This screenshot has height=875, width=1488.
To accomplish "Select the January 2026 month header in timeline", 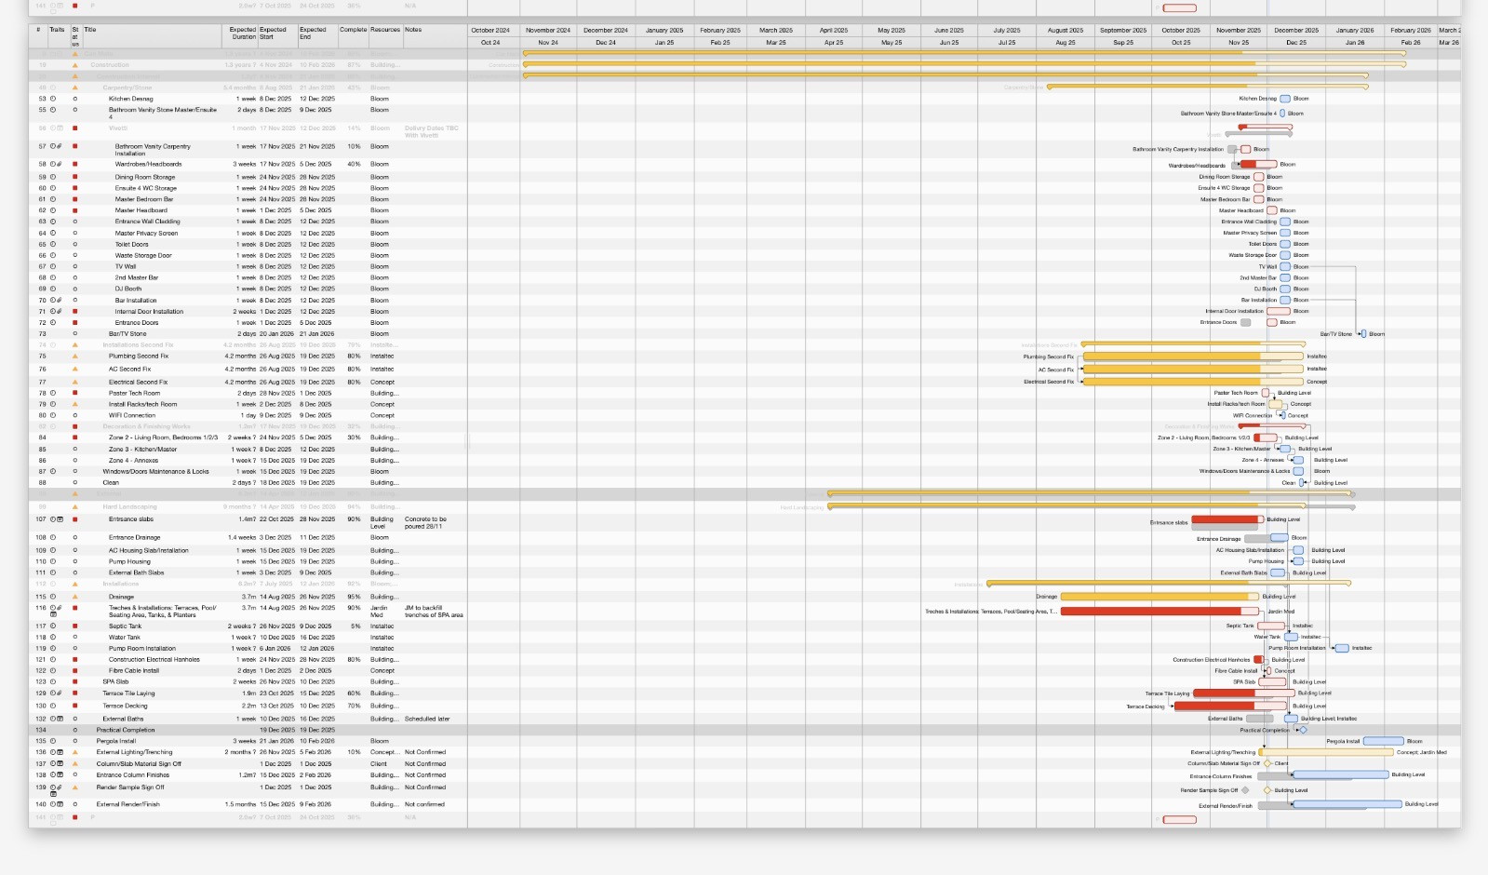I will 1354,30.
